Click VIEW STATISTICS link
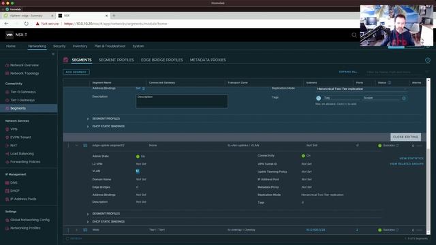This screenshot has width=436, height=245. [411, 159]
